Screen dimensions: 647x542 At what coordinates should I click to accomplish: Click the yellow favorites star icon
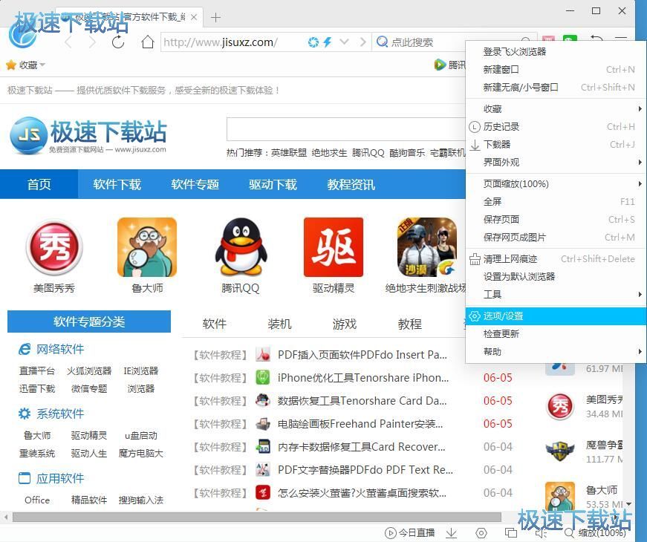tap(11, 65)
